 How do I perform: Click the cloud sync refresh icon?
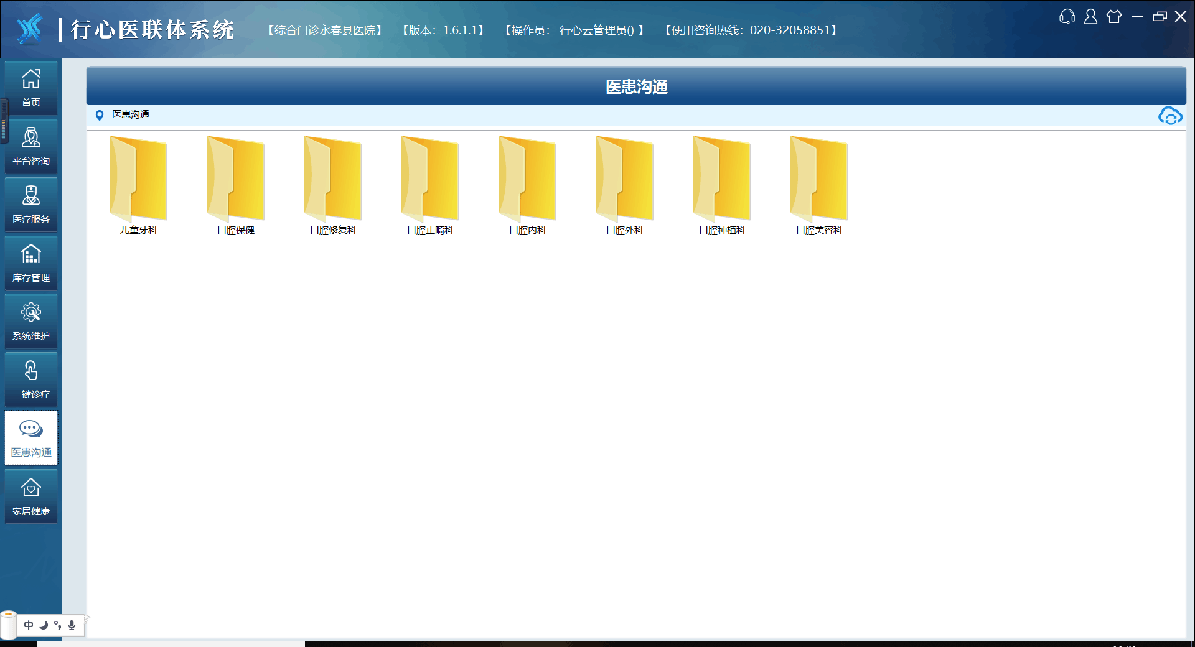pos(1170,116)
